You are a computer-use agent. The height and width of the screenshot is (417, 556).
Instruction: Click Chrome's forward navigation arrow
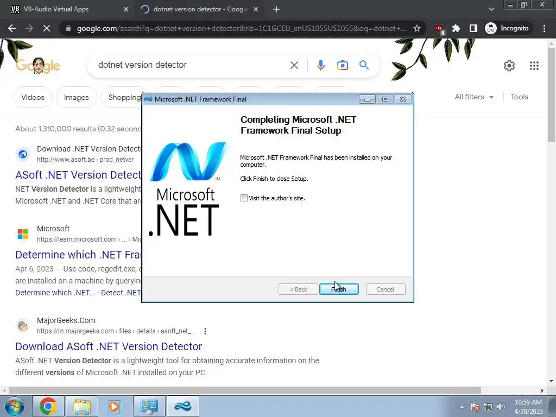tap(29, 28)
